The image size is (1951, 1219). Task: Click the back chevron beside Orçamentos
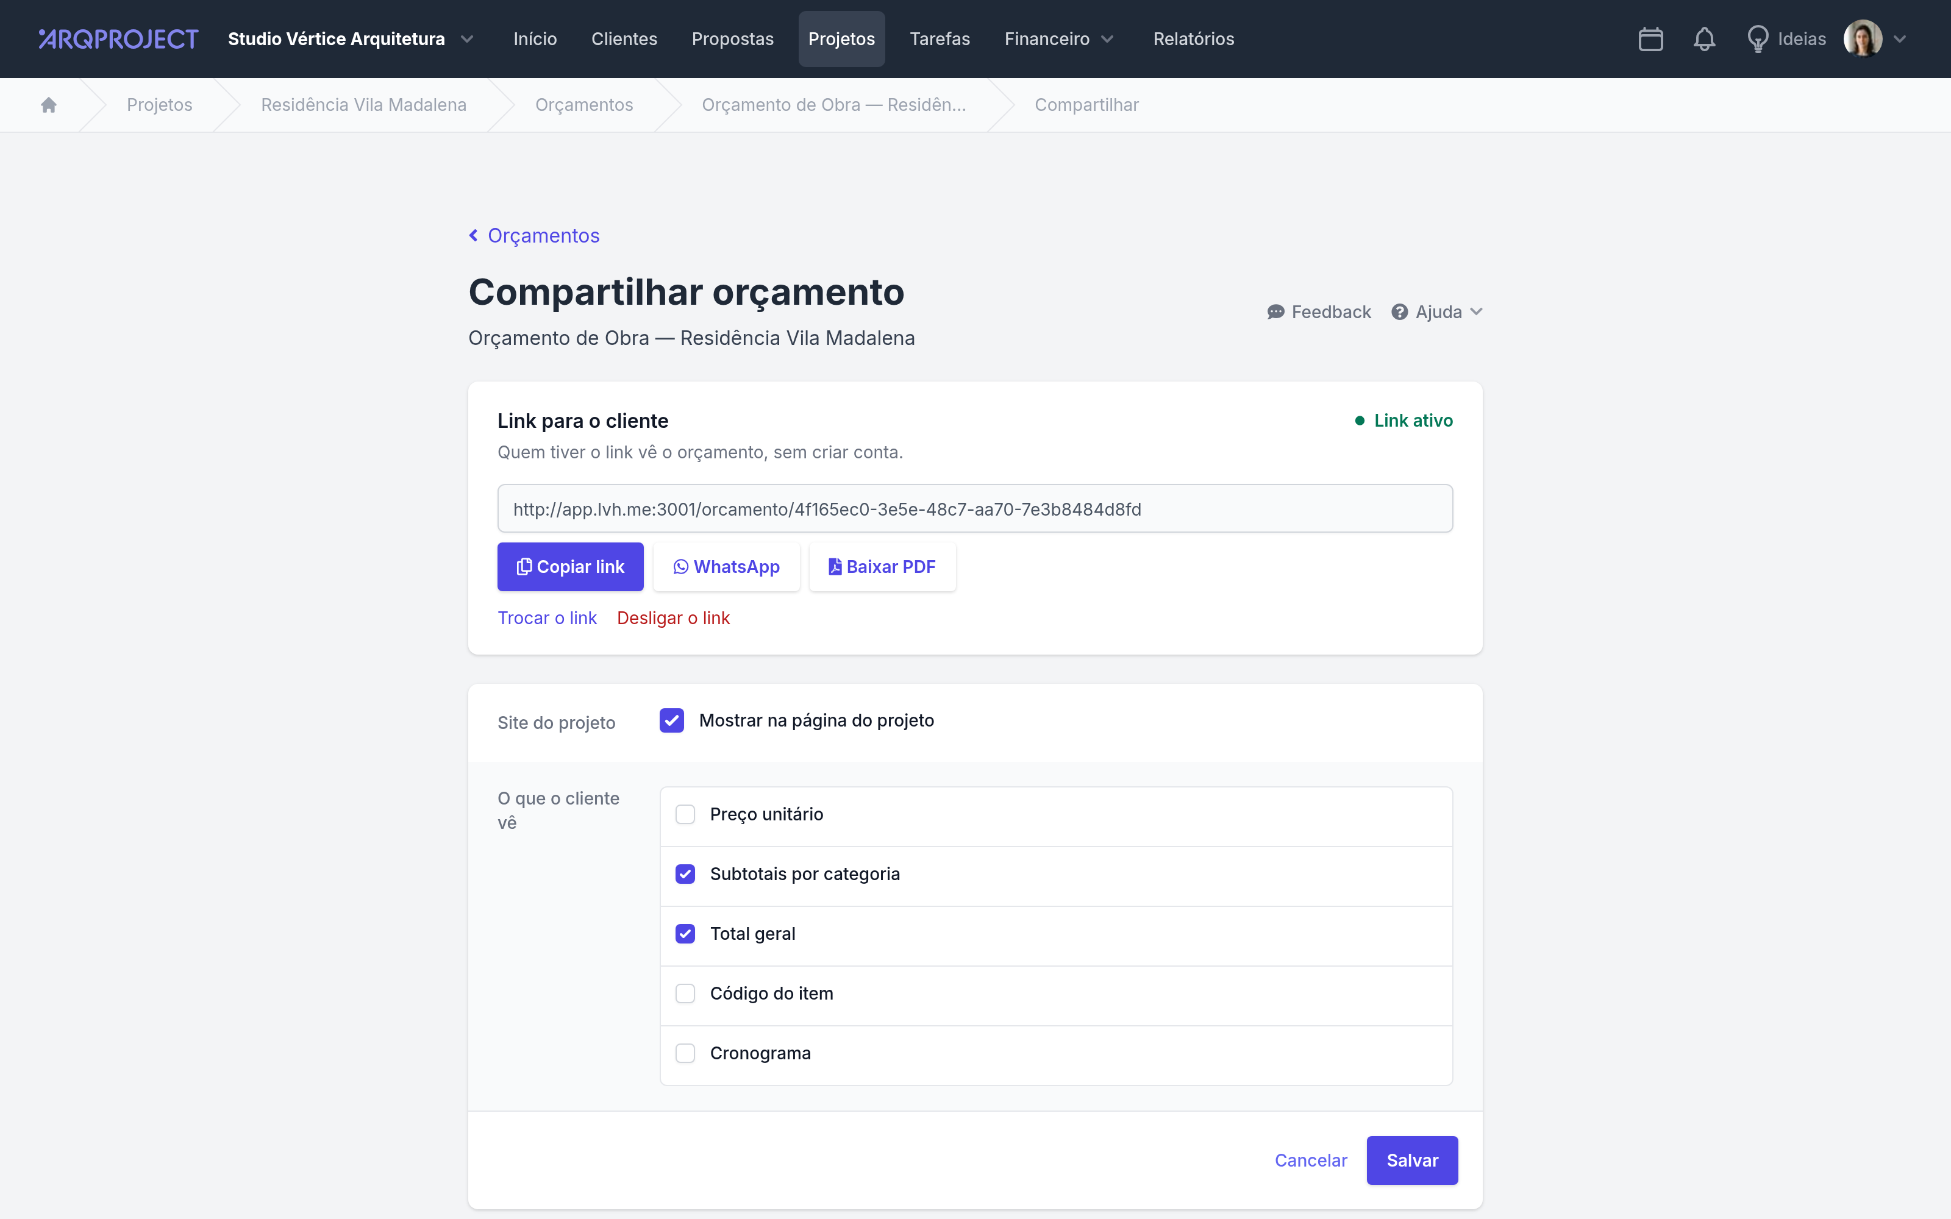(473, 235)
